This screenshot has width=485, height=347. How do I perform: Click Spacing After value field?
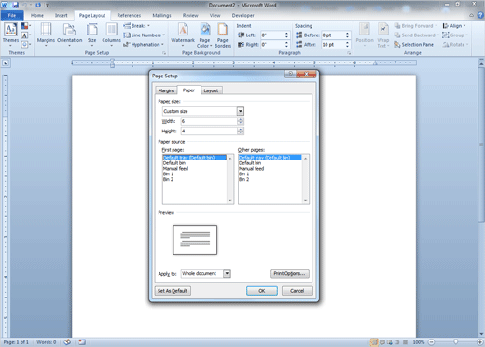point(333,45)
